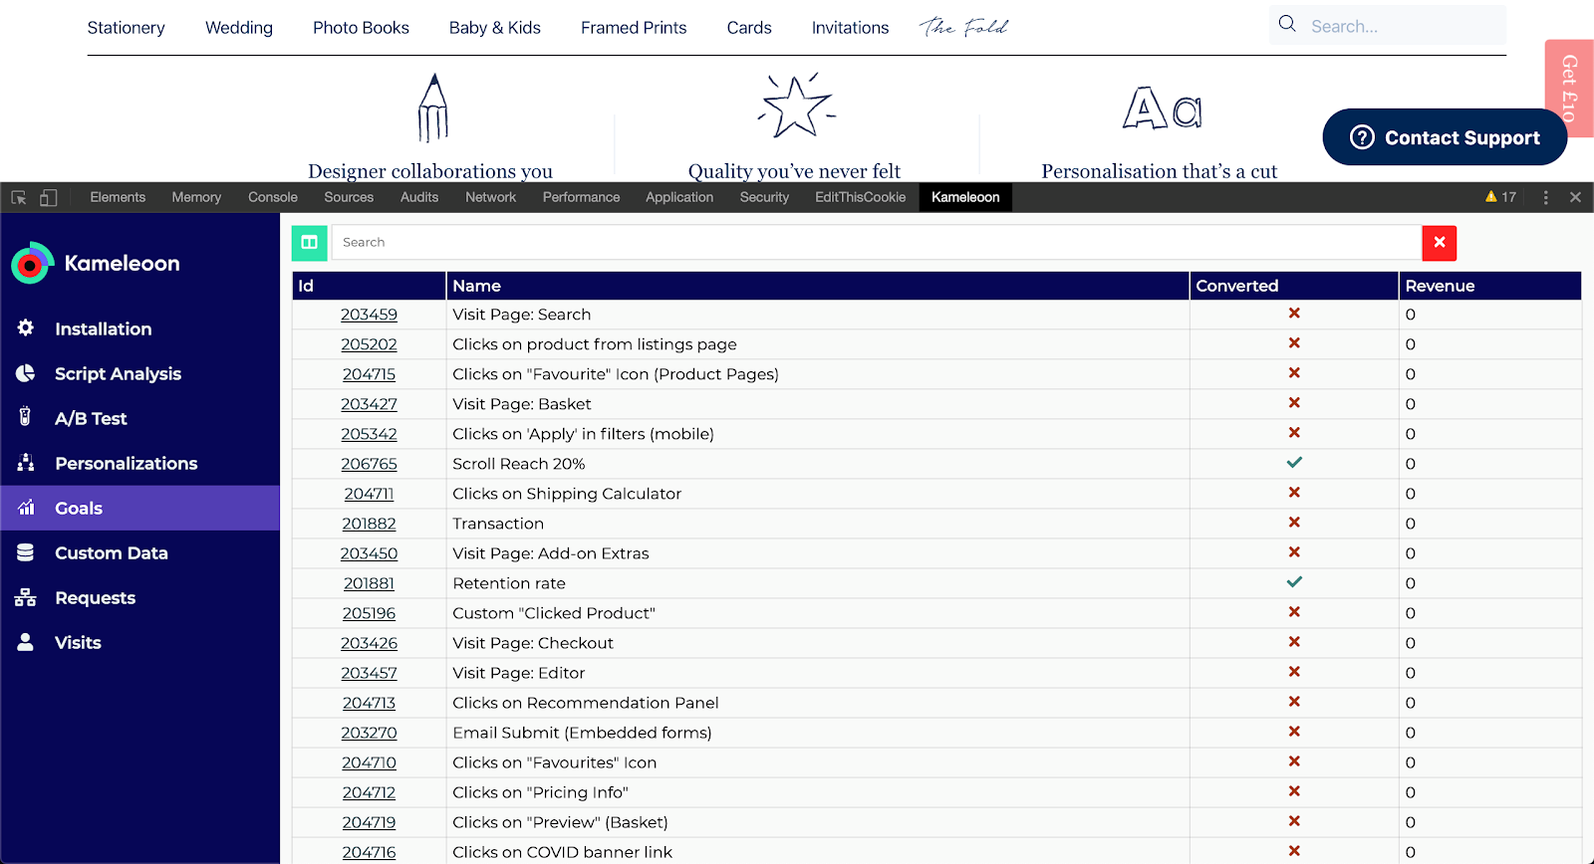Select 'Clicks on COVID banner link' text
The height and width of the screenshot is (864, 1594).
point(562,852)
